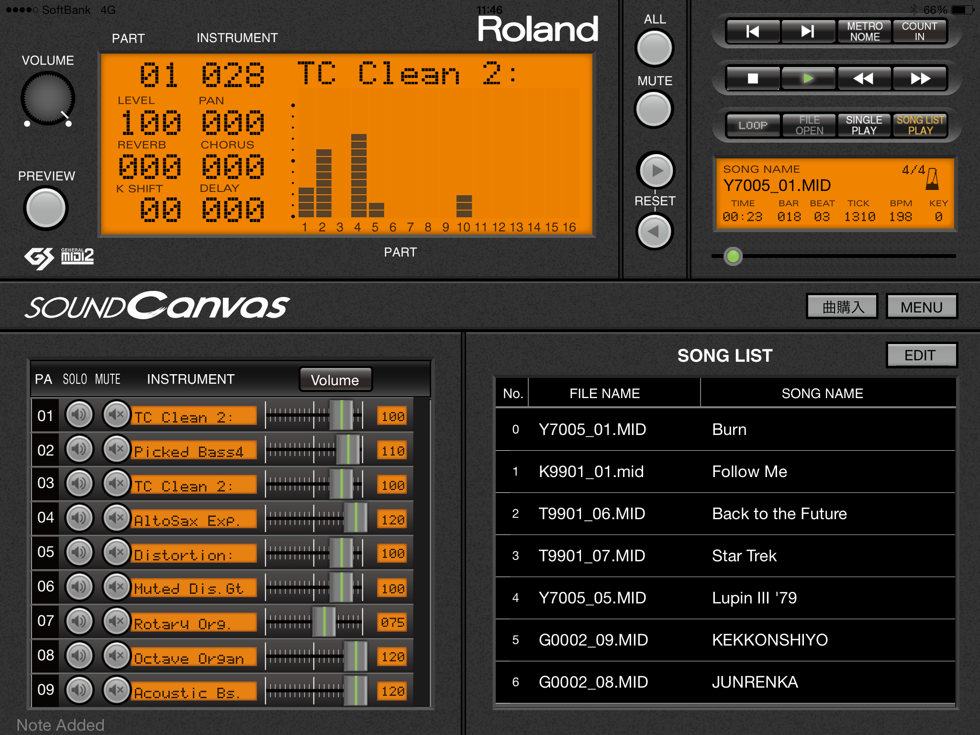980x735 pixels.
Task: Click the master VOLUME knob
Action: click(47, 98)
